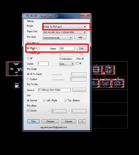Click the Save in folder path field

[x=54, y=90]
